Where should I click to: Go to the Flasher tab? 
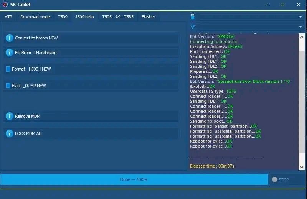tap(148, 17)
